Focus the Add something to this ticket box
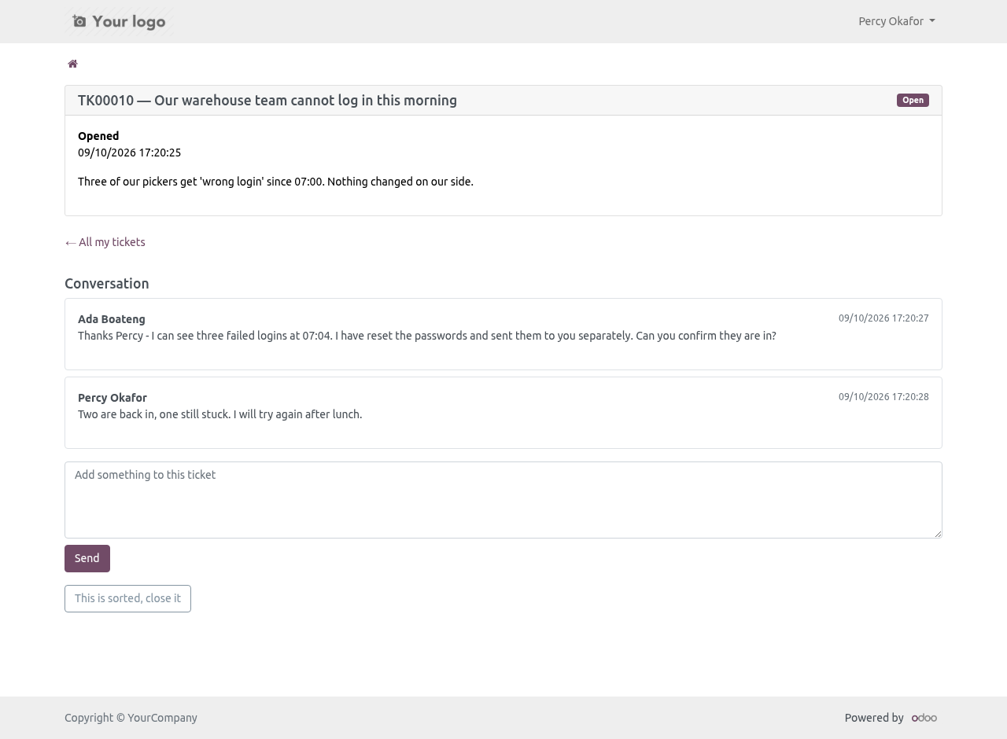This screenshot has width=1007, height=739. [503, 500]
